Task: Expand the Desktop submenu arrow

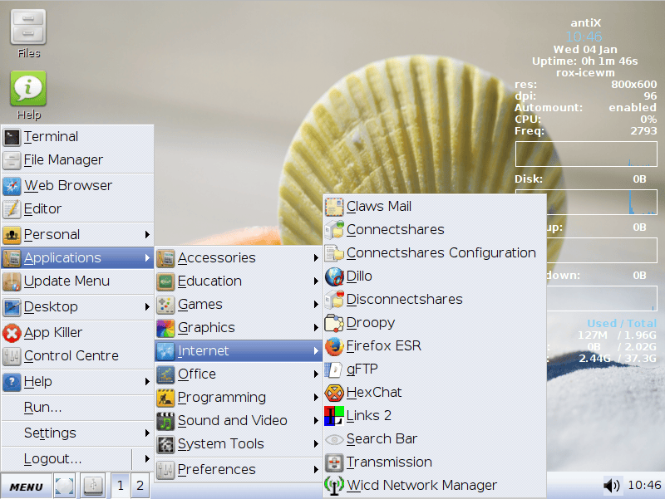Action: [x=147, y=306]
